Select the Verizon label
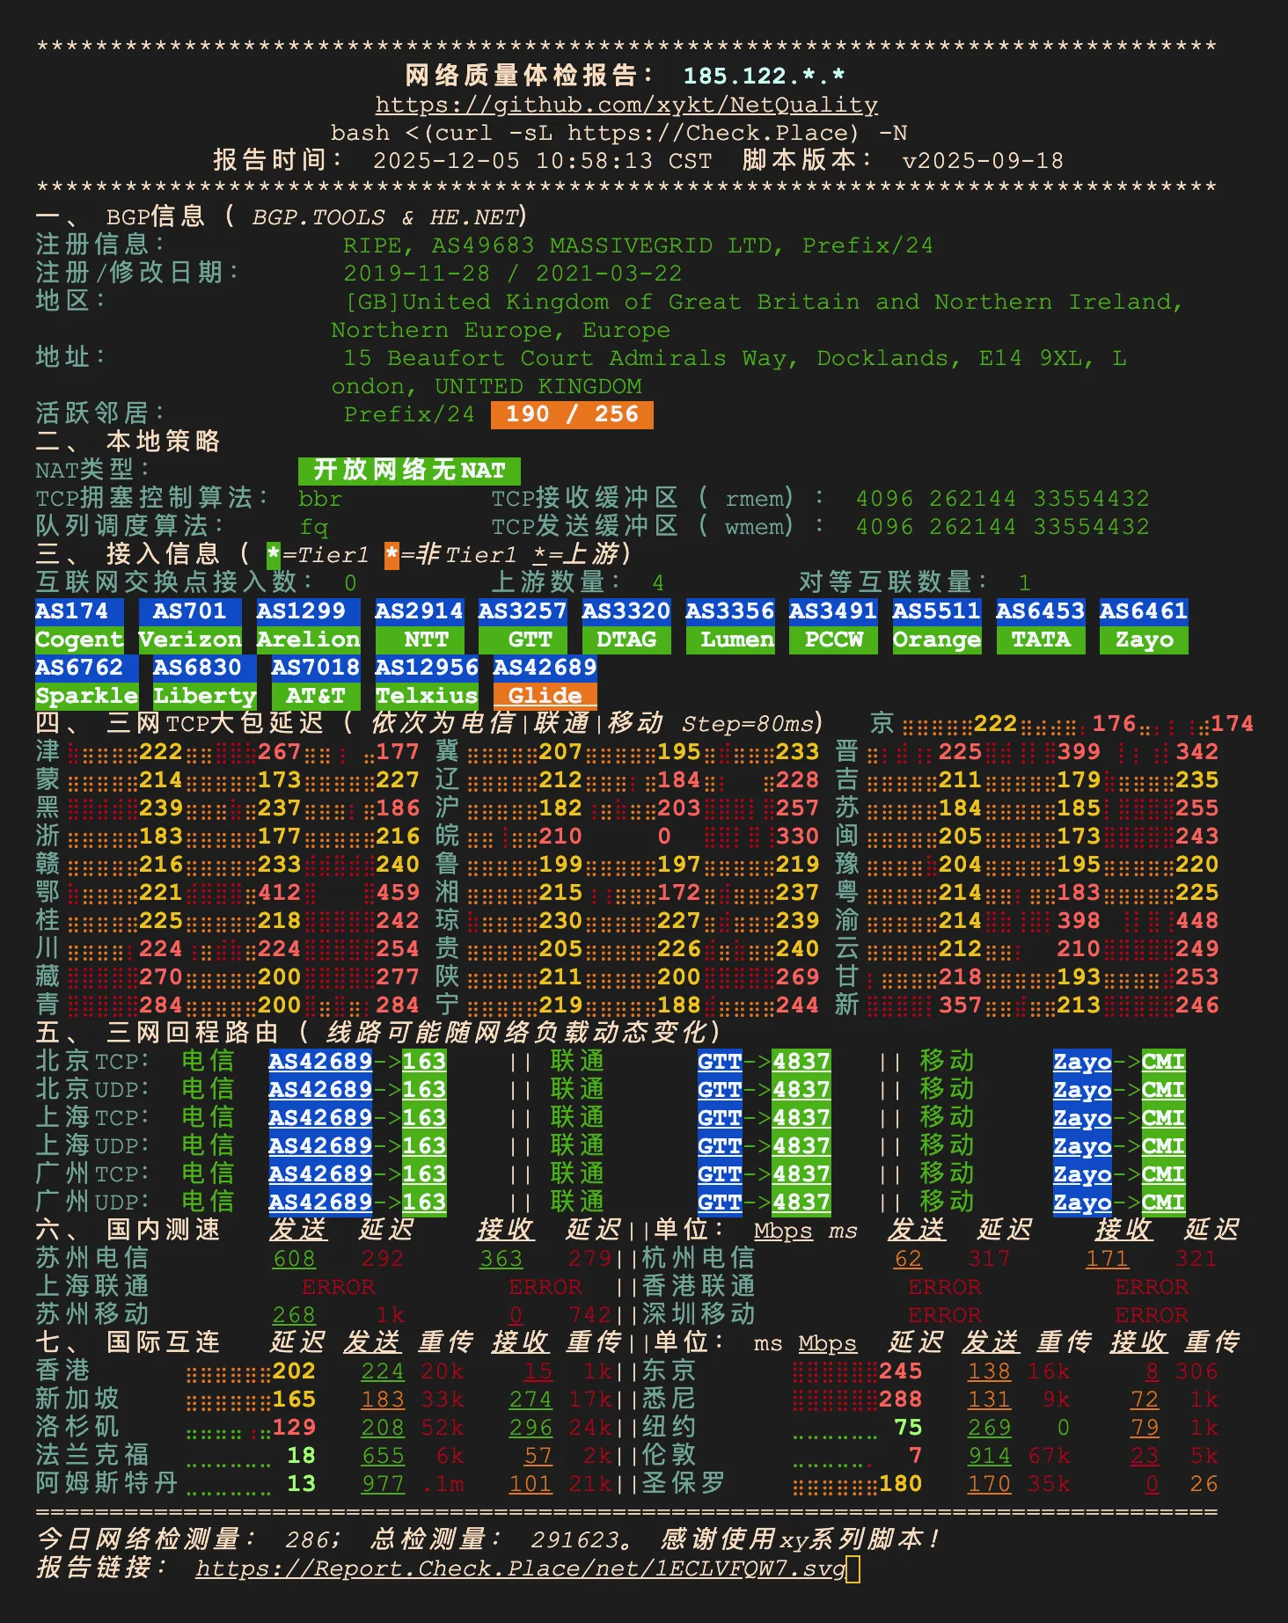The width and height of the screenshot is (1288, 1623). (190, 640)
